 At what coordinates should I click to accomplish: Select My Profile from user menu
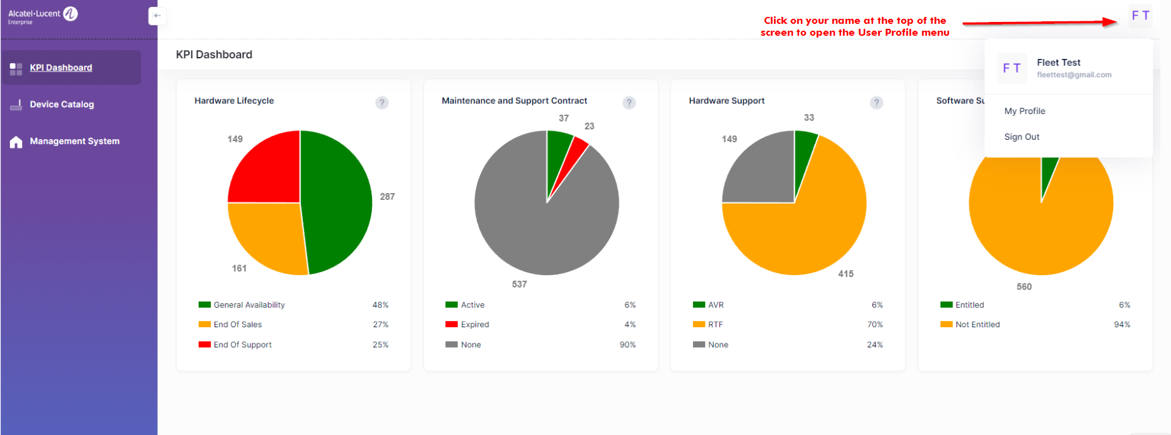pos(1024,111)
